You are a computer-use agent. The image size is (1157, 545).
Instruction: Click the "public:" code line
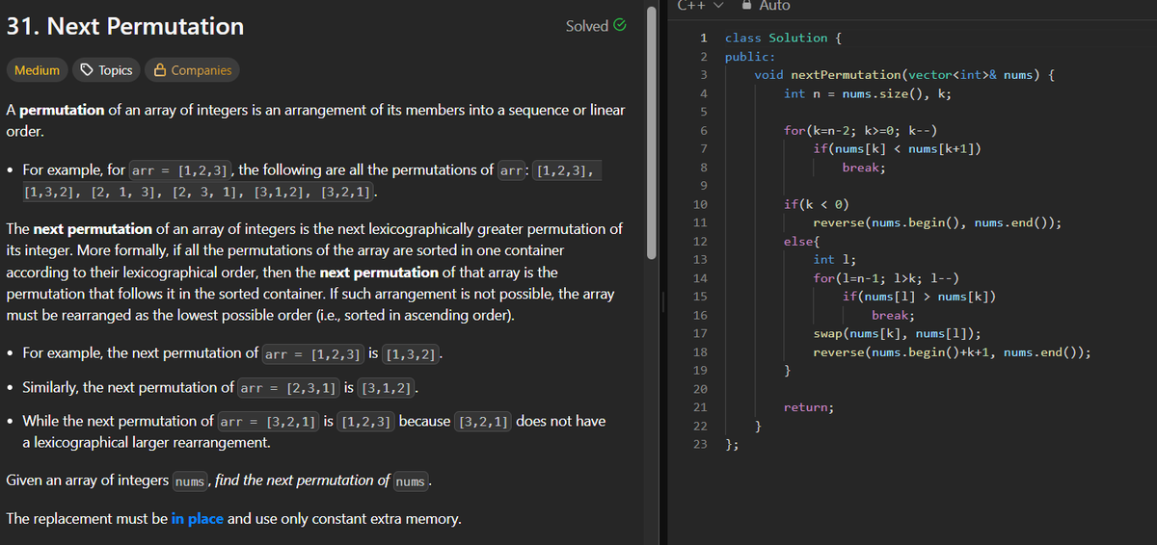(750, 56)
